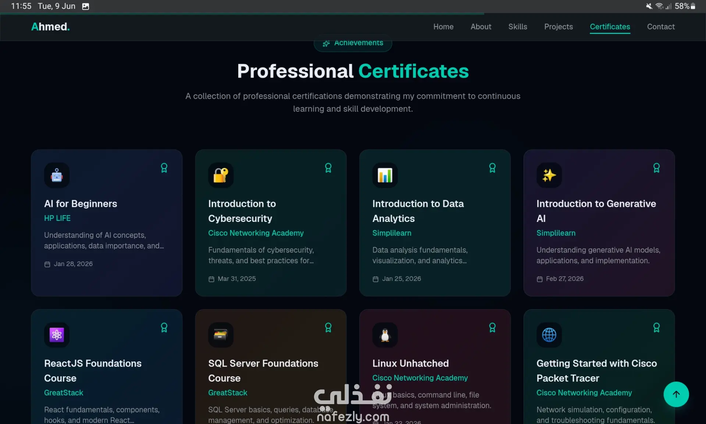706x424 pixels.
Task: Open Getting Started with Cisco Packet Tracer title
Action: coord(596,371)
